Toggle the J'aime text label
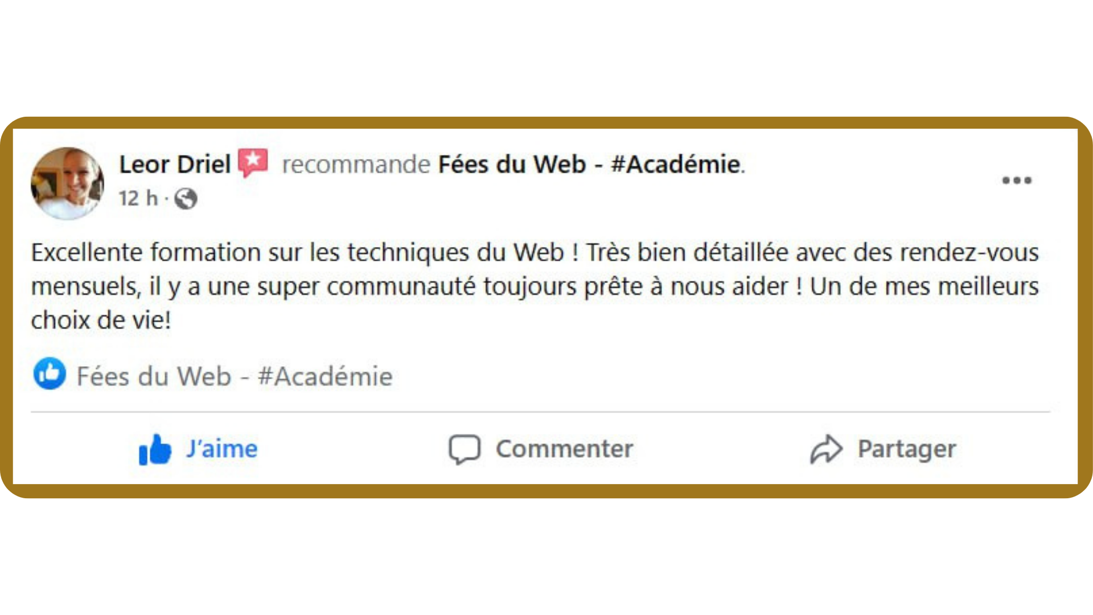The width and height of the screenshot is (1093, 615). click(x=222, y=449)
